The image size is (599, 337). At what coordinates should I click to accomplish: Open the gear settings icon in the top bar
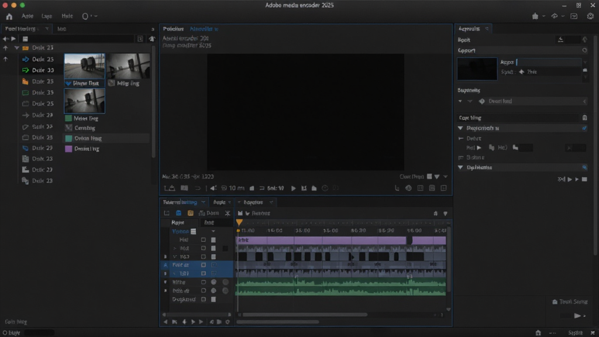[x=591, y=16]
